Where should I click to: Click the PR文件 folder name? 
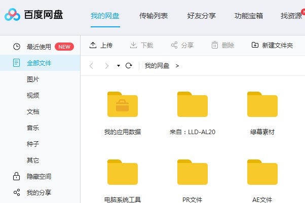[193, 199]
